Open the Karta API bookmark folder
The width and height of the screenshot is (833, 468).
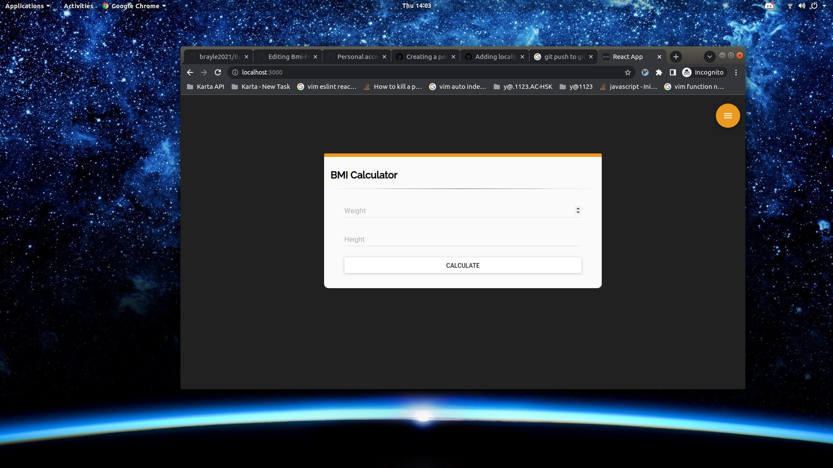(206, 87)
